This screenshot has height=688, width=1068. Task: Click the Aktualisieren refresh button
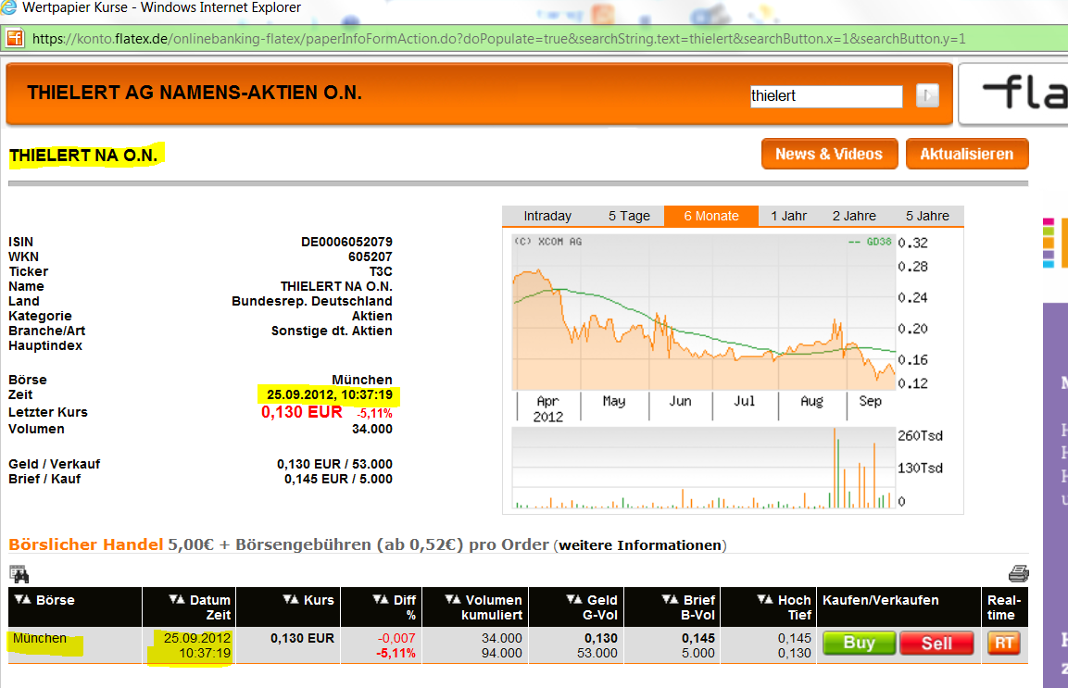pos(966,154)
